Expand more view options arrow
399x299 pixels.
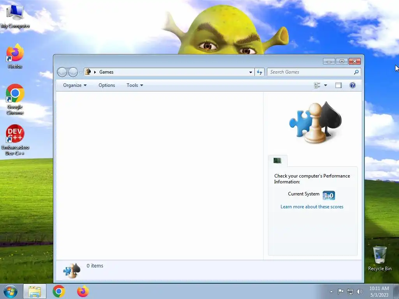point(325,85)
